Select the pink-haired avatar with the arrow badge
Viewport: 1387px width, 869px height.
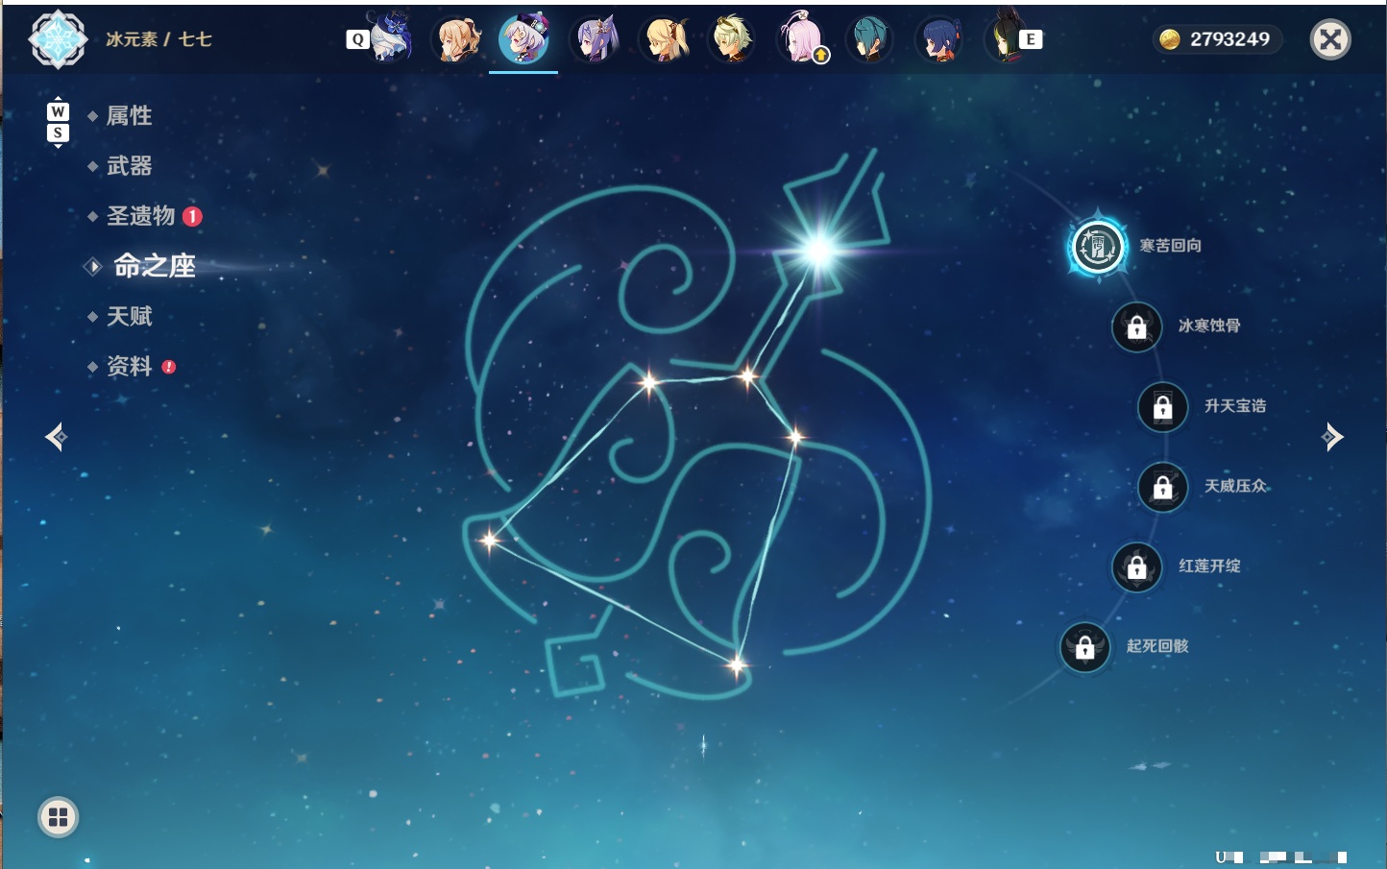(801, 39)
